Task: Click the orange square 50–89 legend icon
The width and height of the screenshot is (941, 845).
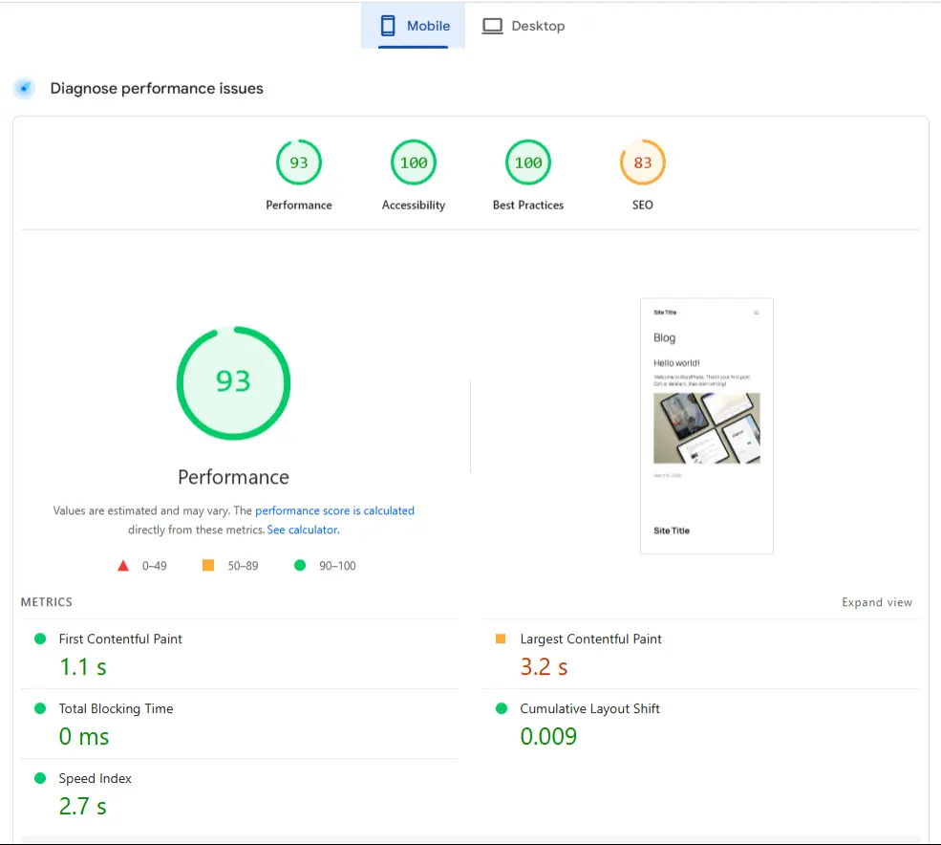Action: coord(208,565)
